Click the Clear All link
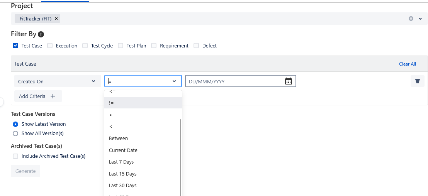Viewport: 428px width, 196px height. click(407, 64)
